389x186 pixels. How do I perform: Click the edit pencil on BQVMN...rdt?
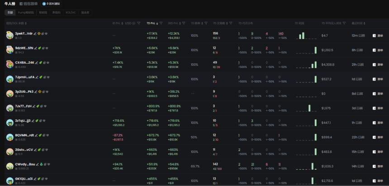click(x=37, y=135)
